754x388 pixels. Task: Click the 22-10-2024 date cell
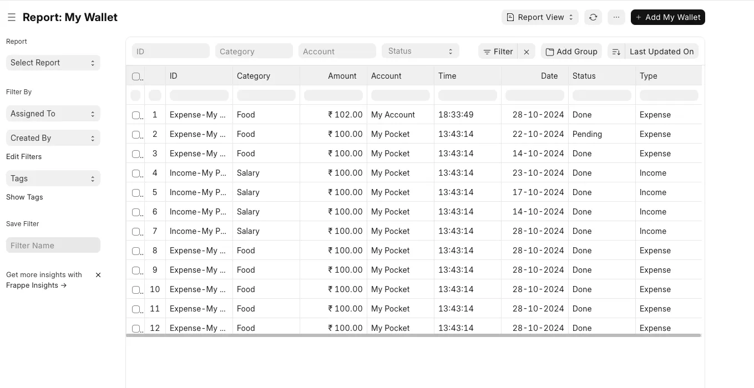coord(535,134)
